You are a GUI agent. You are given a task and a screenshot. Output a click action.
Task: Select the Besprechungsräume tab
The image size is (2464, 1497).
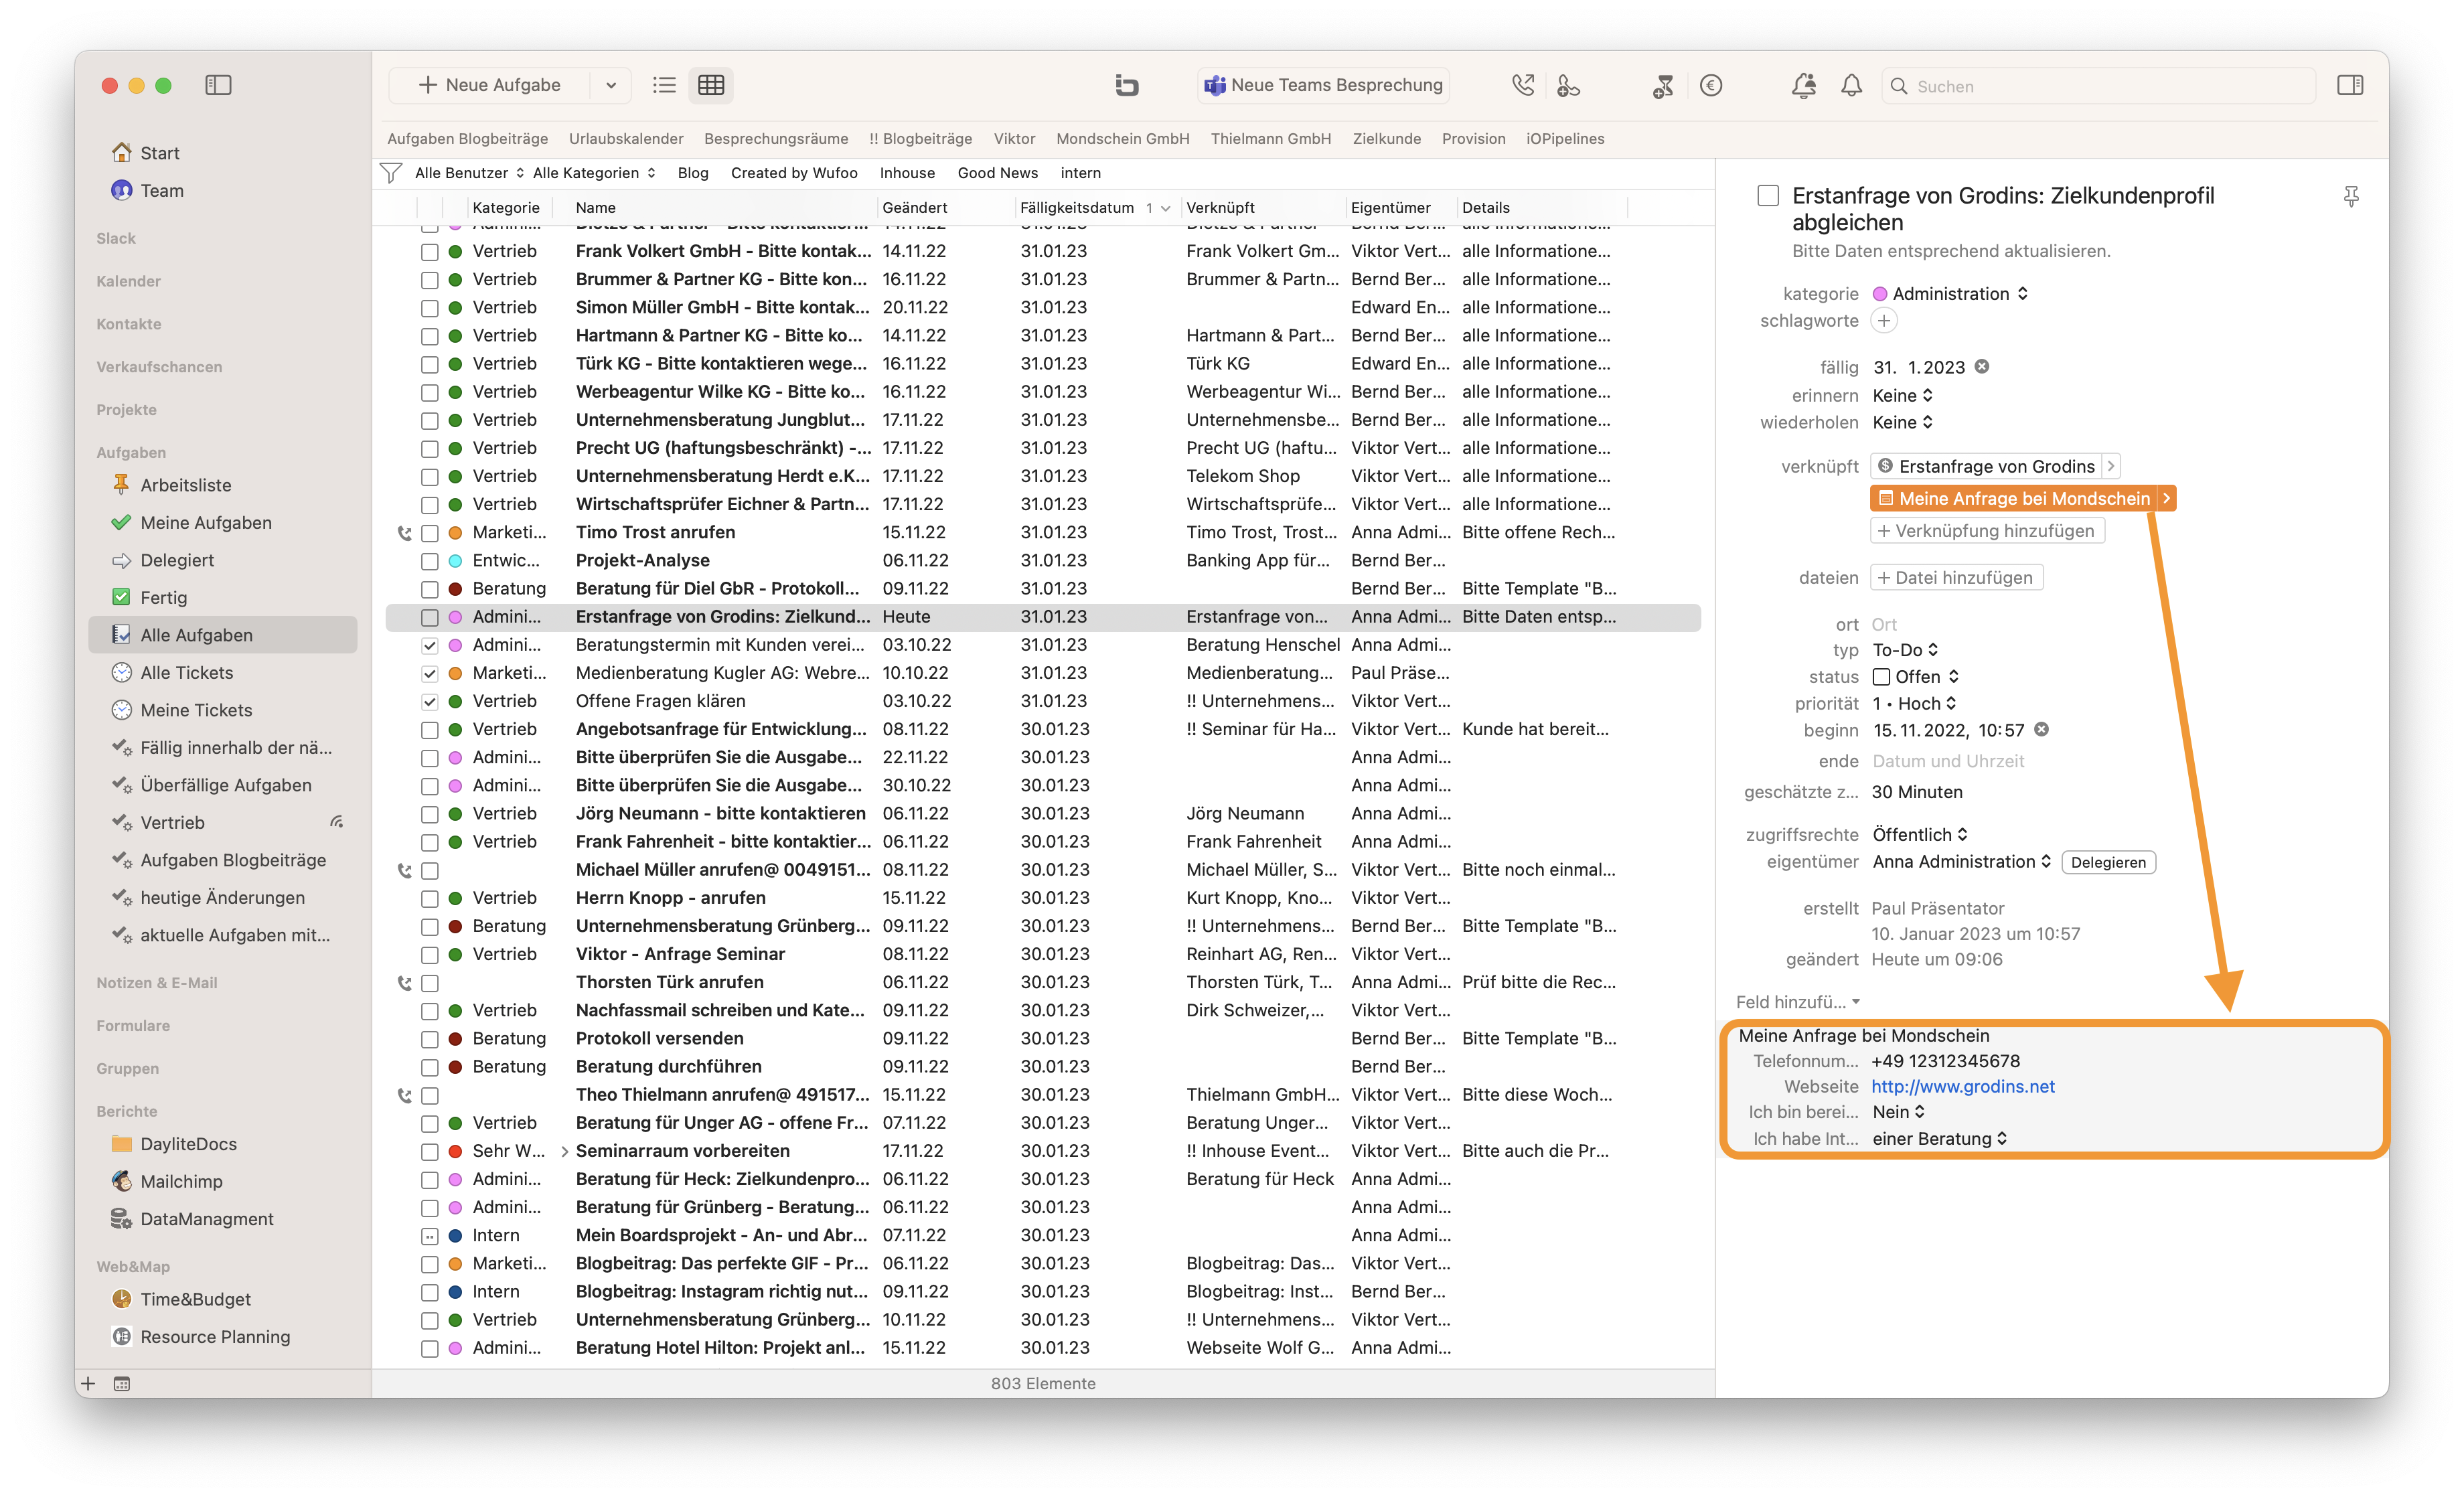click(776, 139)
